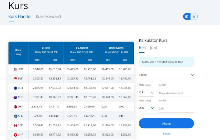Click the TT Counter column header
Image resolution: width=220 pixels, height=140 pixels.
click(x=81, y=48)
